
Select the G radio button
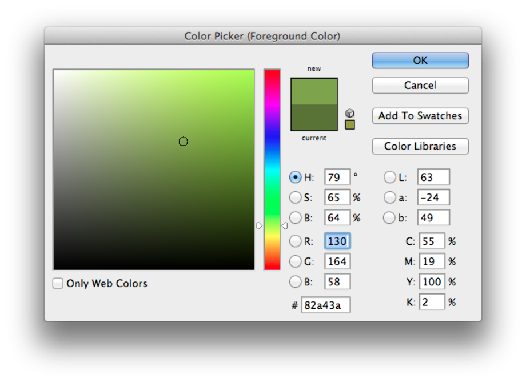[x=295, y=261]
